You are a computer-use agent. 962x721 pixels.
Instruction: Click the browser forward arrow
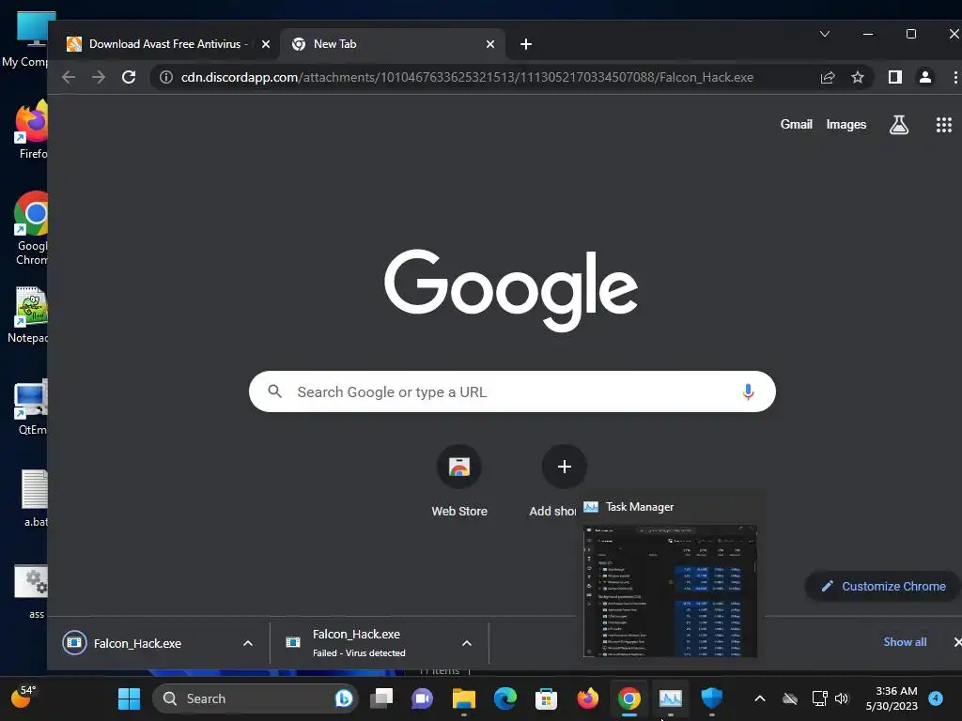98,77
